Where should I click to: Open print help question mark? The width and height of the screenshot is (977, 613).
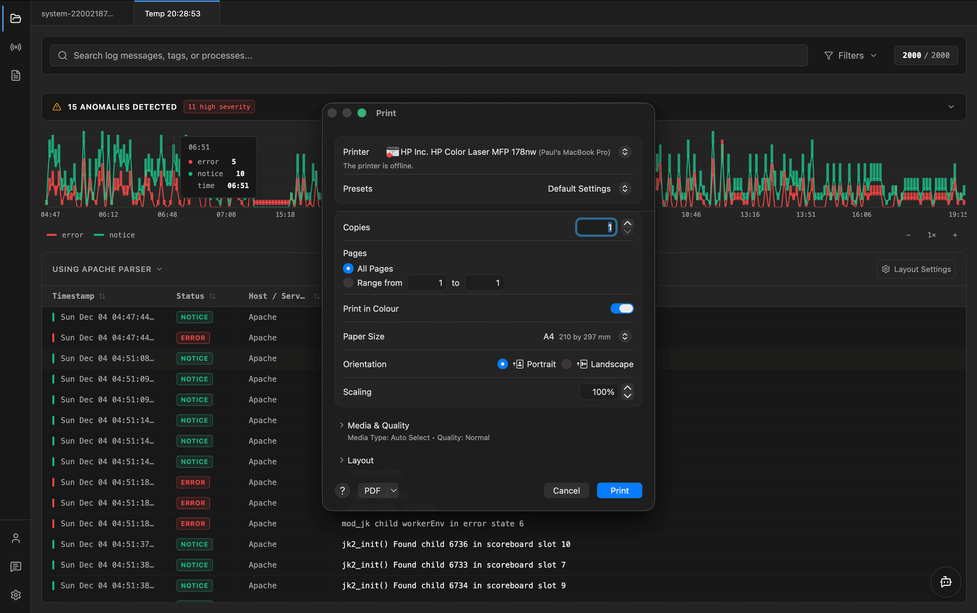(x=342, y=491)
